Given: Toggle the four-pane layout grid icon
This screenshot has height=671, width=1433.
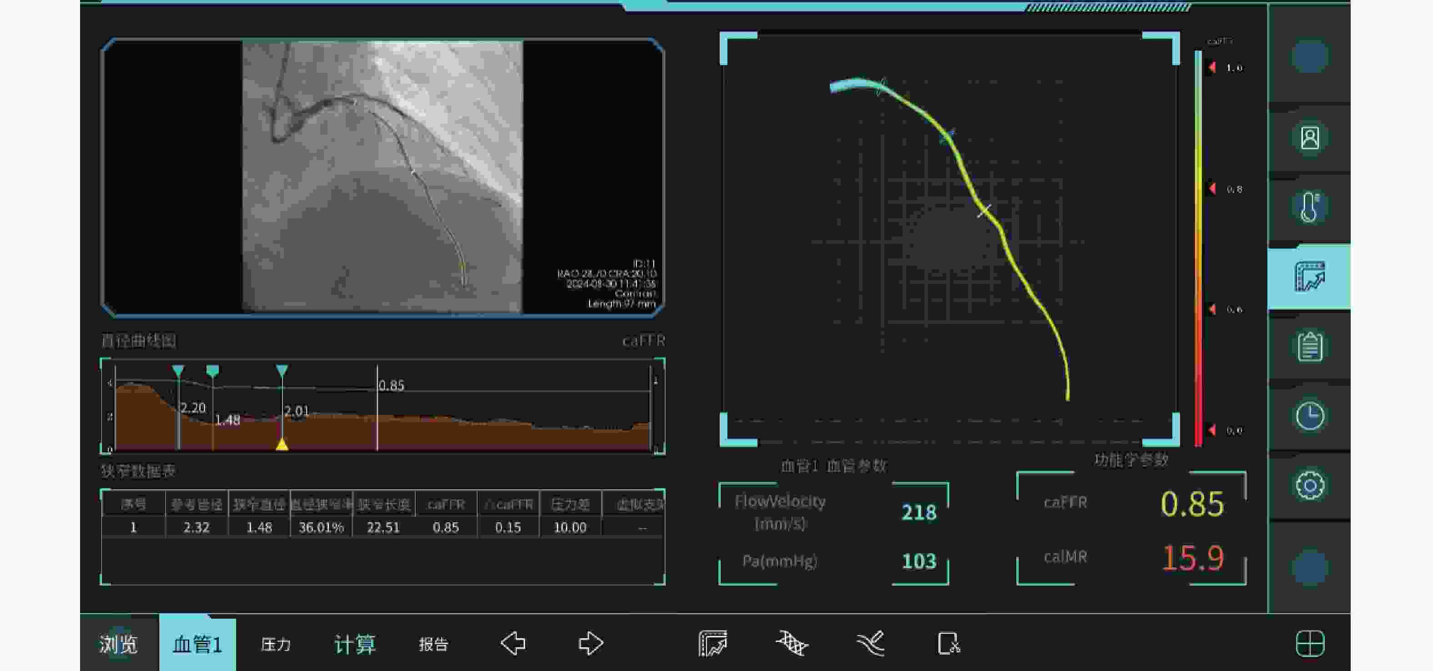Looking at the screenshot, I should 1310,644.
